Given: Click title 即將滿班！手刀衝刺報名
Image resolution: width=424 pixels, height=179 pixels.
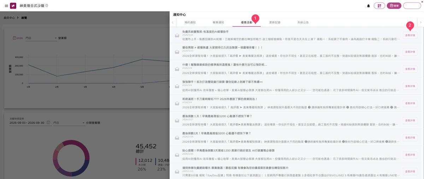Looking at the screenshot, I should [x=220, y=99].
